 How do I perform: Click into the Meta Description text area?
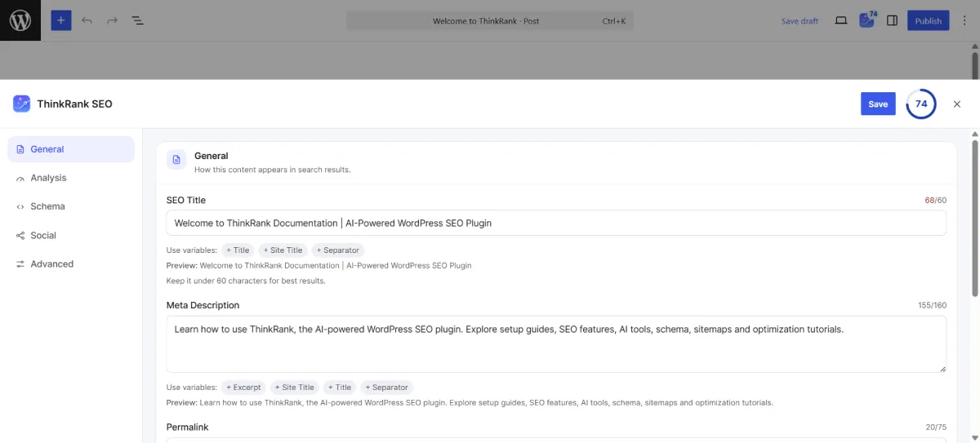tap(556, 344)
